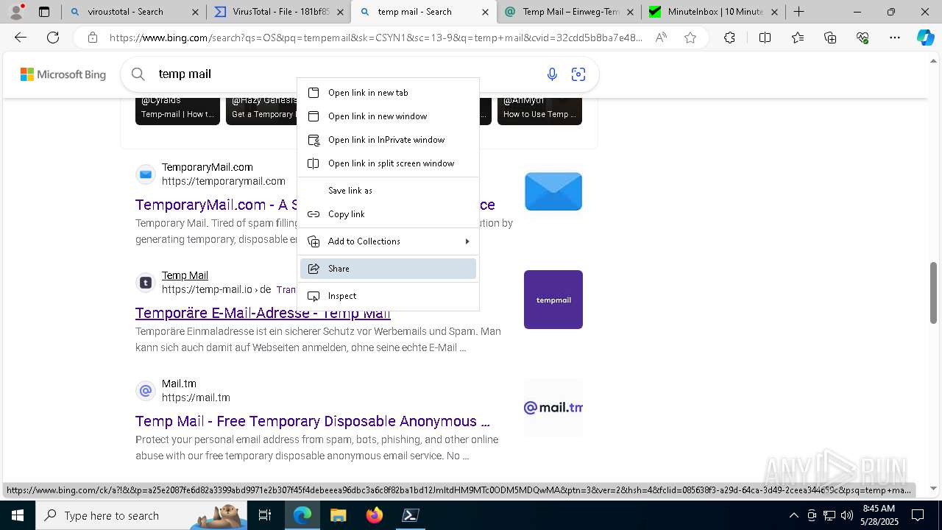This screenshot has width=942, height=530.
Task: Open the tab actions menu icon
Action: (44, 12)
